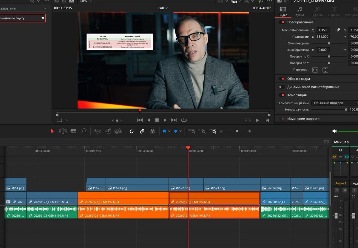Activate the Dynamic Trim mode tool
This screenshot has width=358, height=248.
(x=73, y=131)
